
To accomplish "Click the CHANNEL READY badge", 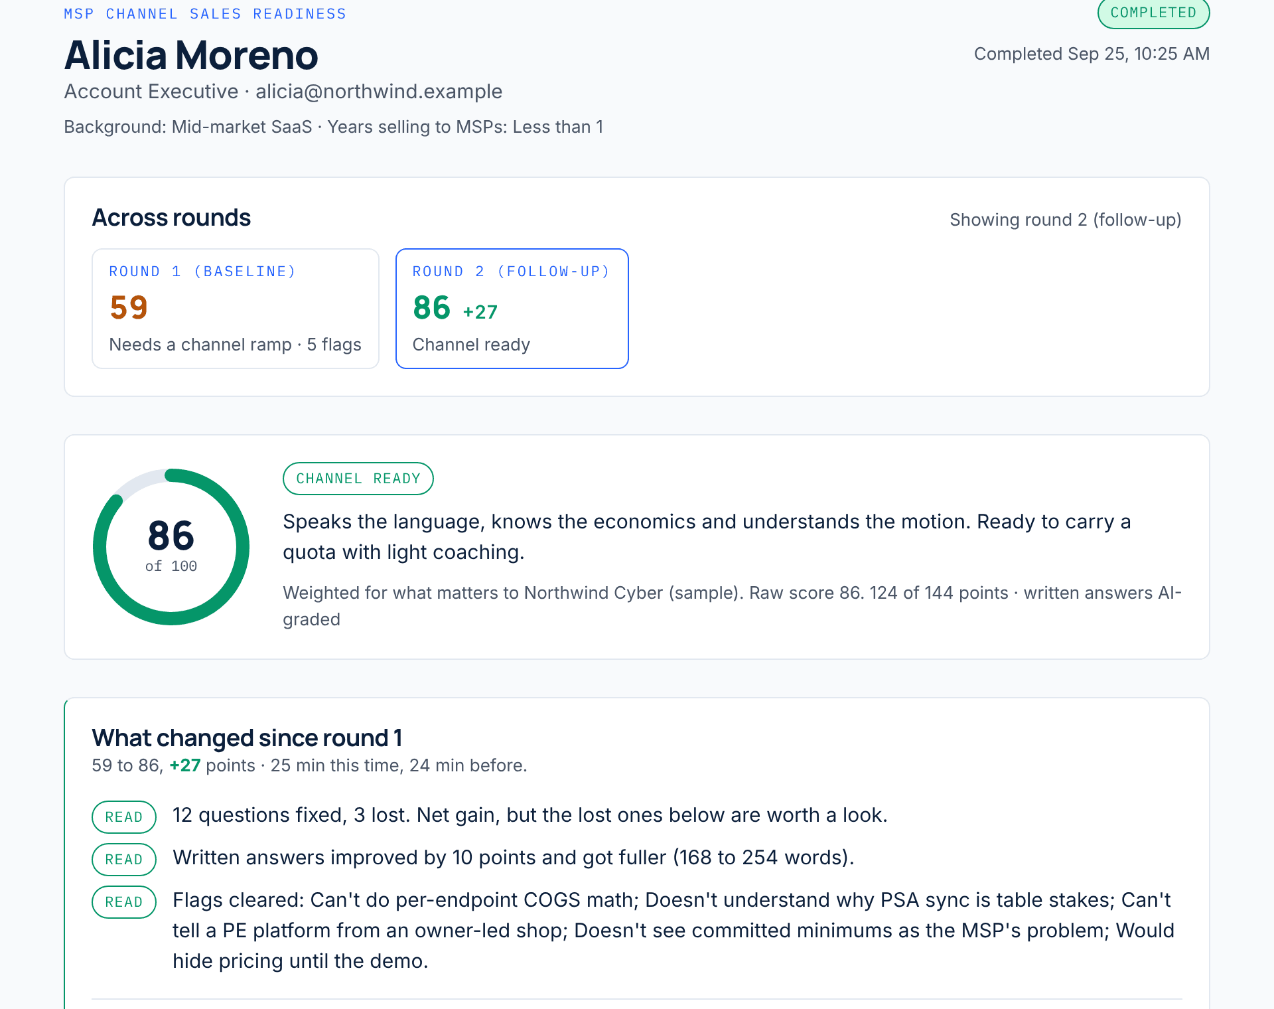I will click(358, 479).
